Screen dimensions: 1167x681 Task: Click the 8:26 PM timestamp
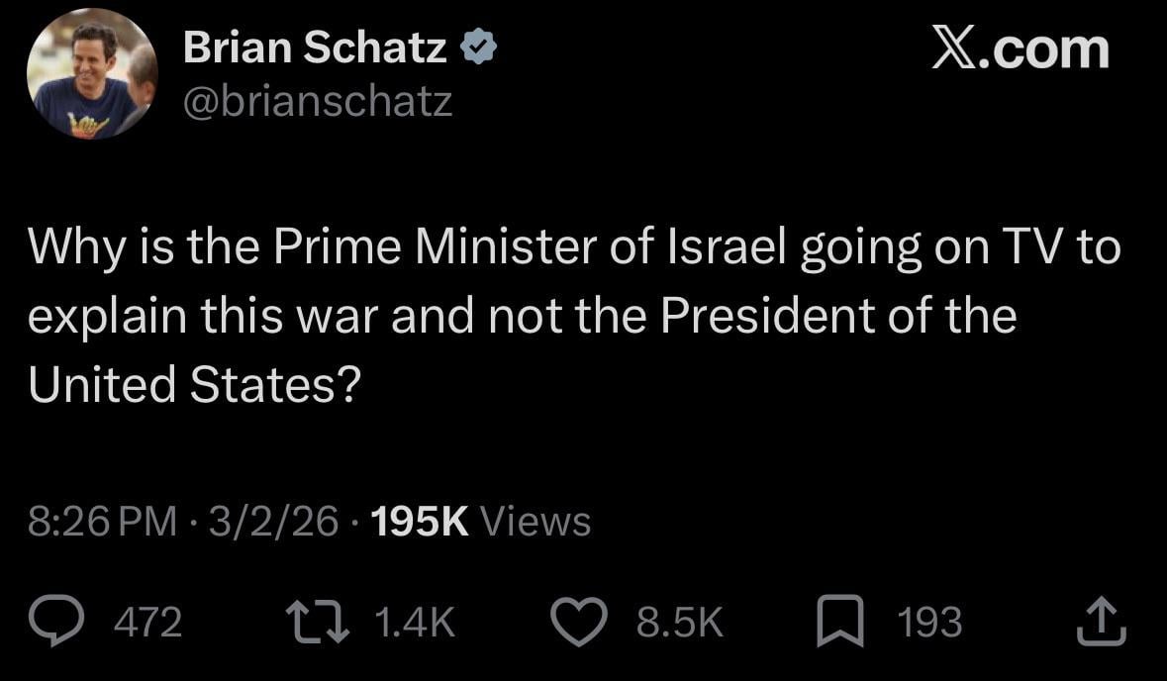click(101, 521)
